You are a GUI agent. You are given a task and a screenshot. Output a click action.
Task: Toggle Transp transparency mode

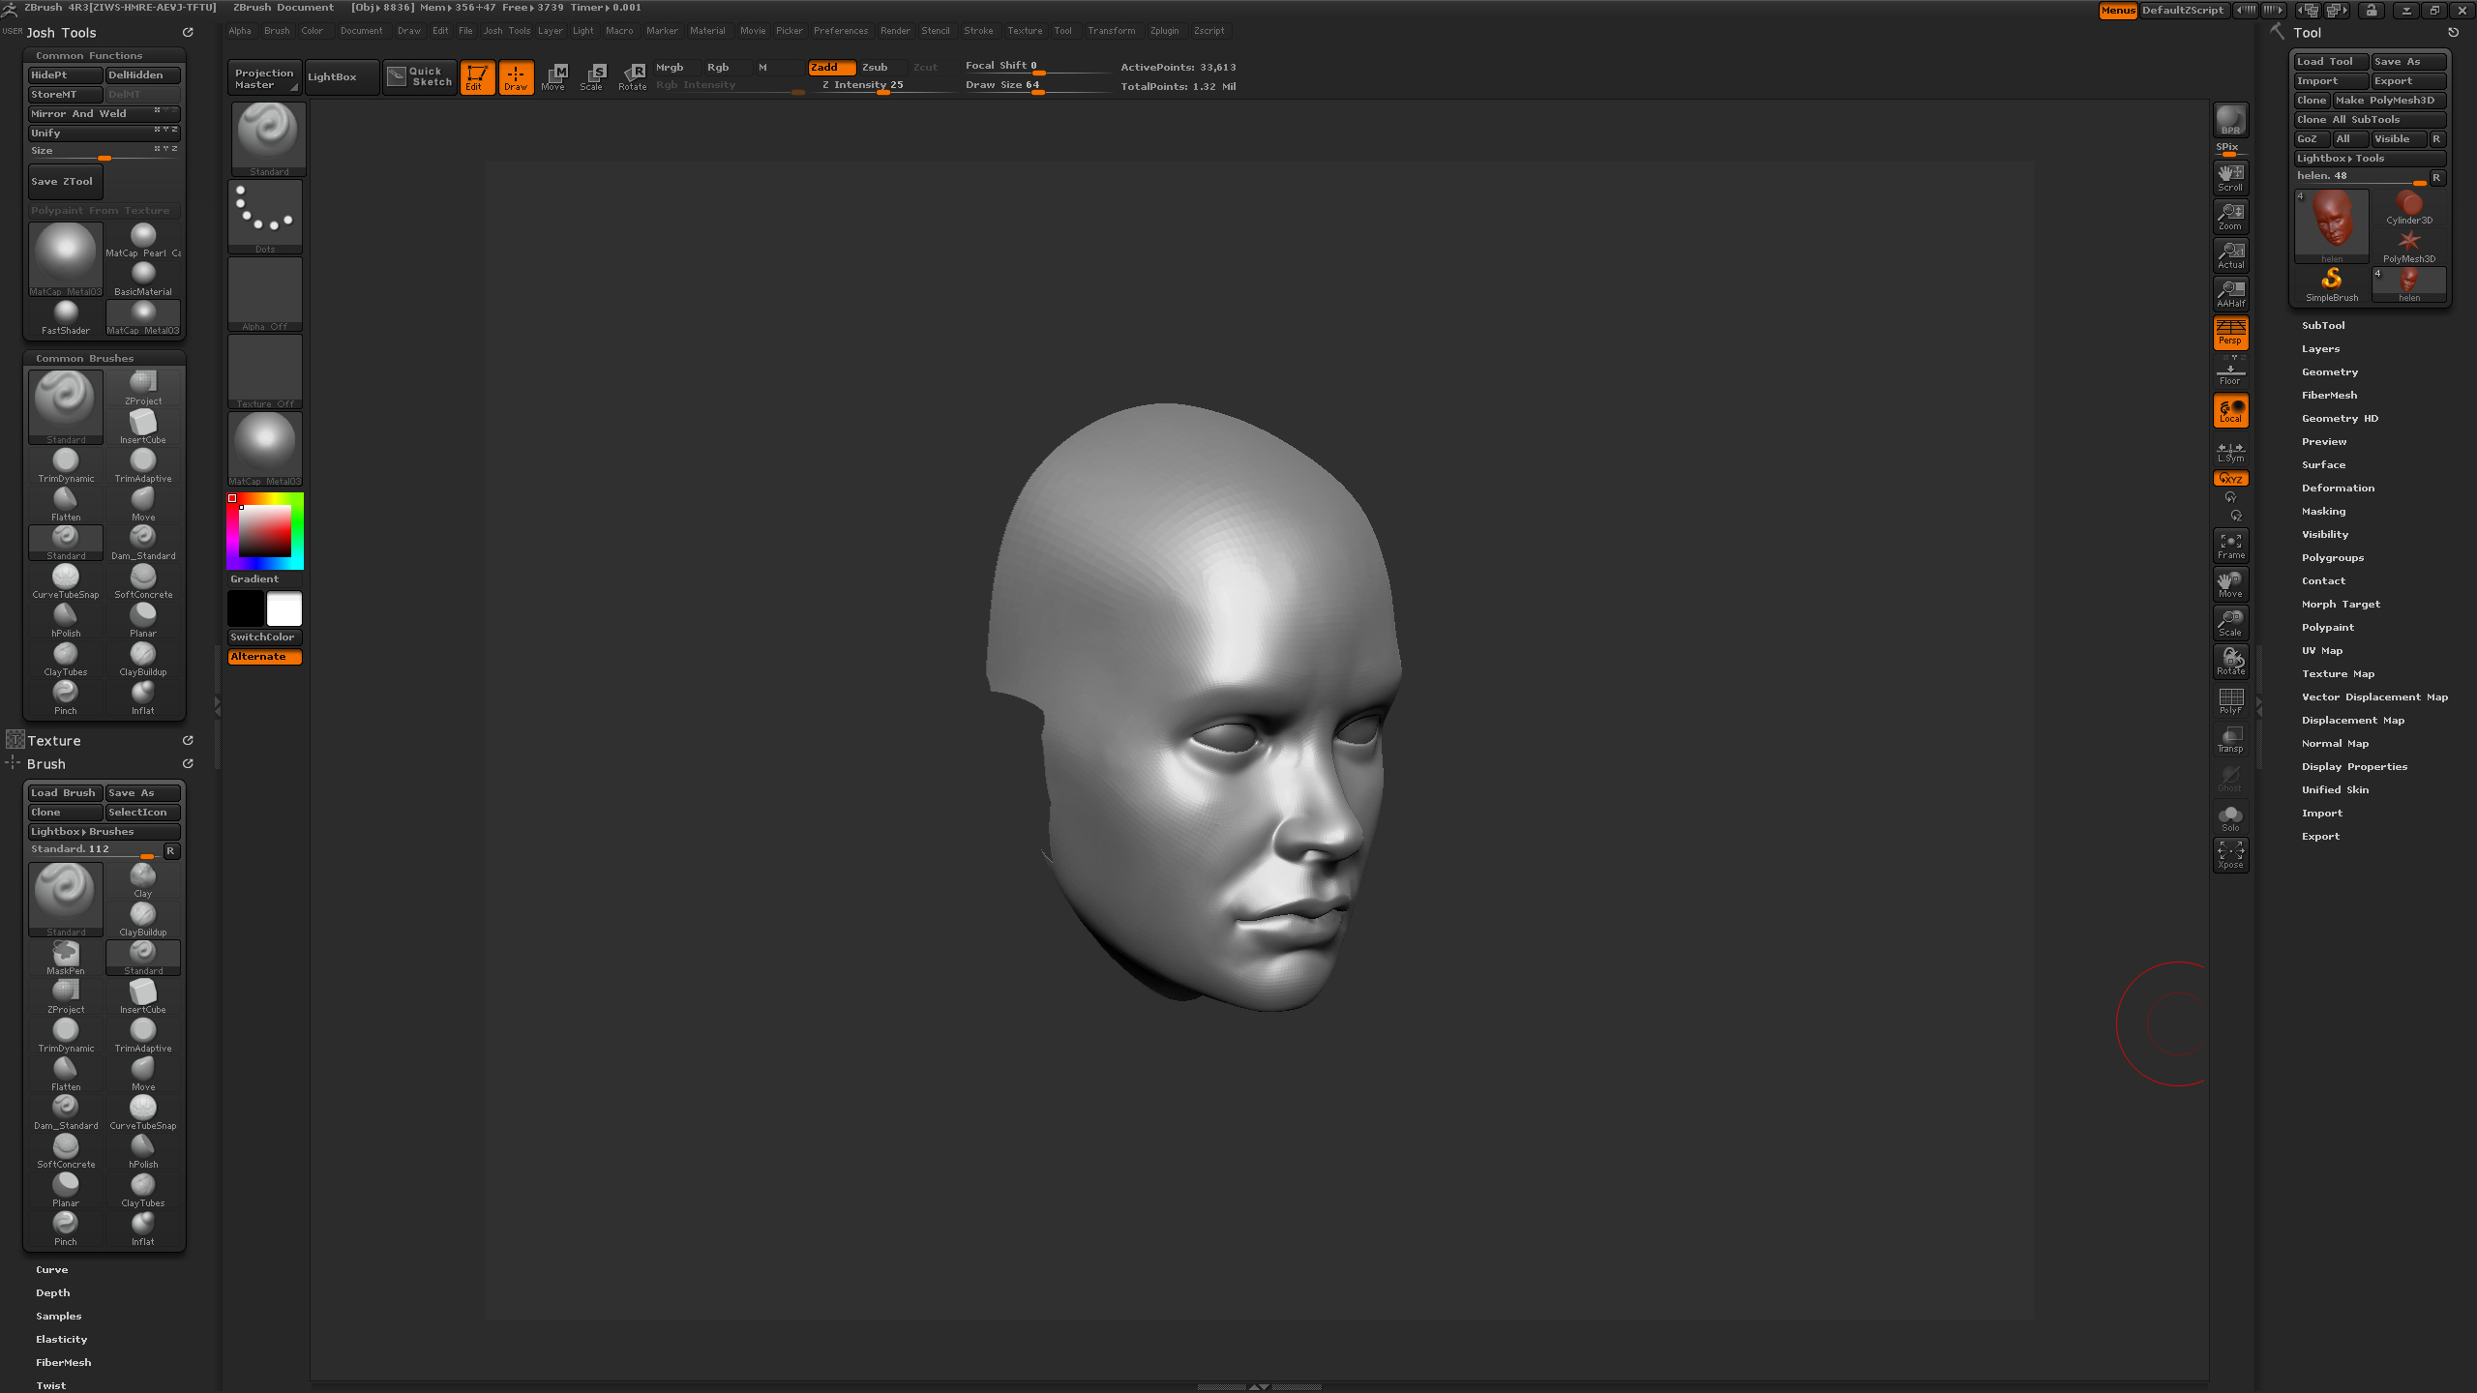[2230, 739]
